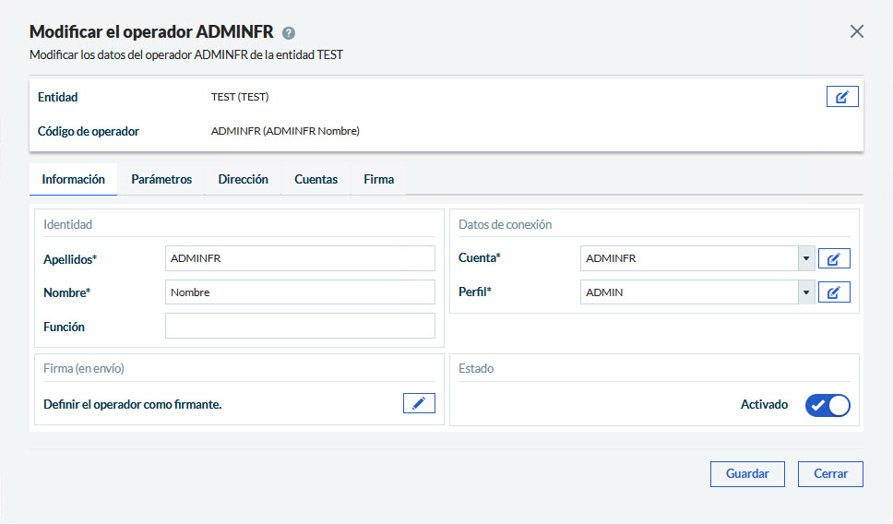This screenshot has height=524, width=893.
Task: Switch to the Dirección tab
Action: coord(243,180)
